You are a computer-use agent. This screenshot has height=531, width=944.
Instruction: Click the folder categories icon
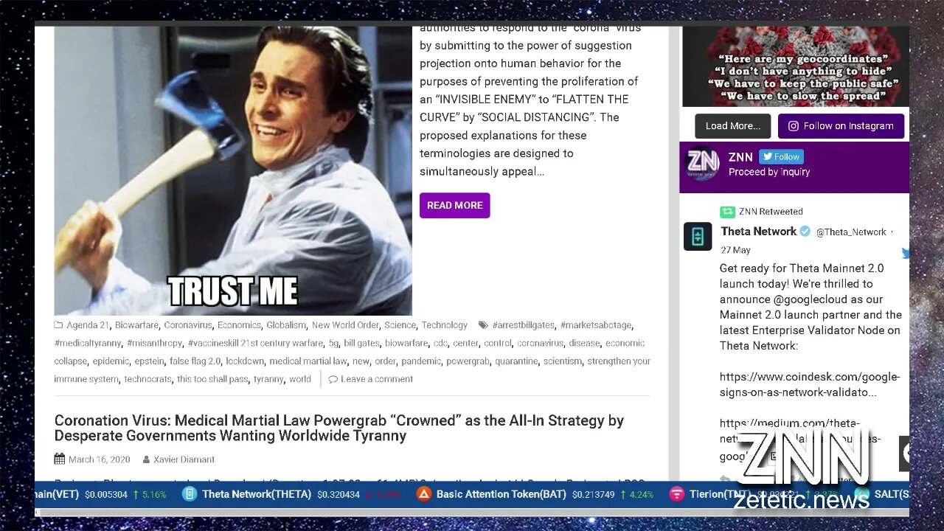point(59,325)
